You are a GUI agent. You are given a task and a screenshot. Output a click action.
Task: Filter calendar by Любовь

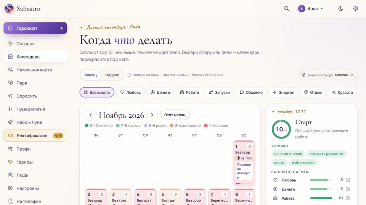(130, 92)
